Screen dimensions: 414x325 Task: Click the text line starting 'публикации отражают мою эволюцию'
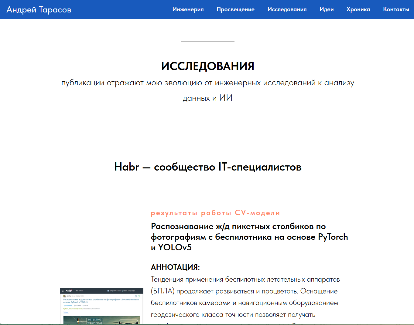(x=208, y=83)
